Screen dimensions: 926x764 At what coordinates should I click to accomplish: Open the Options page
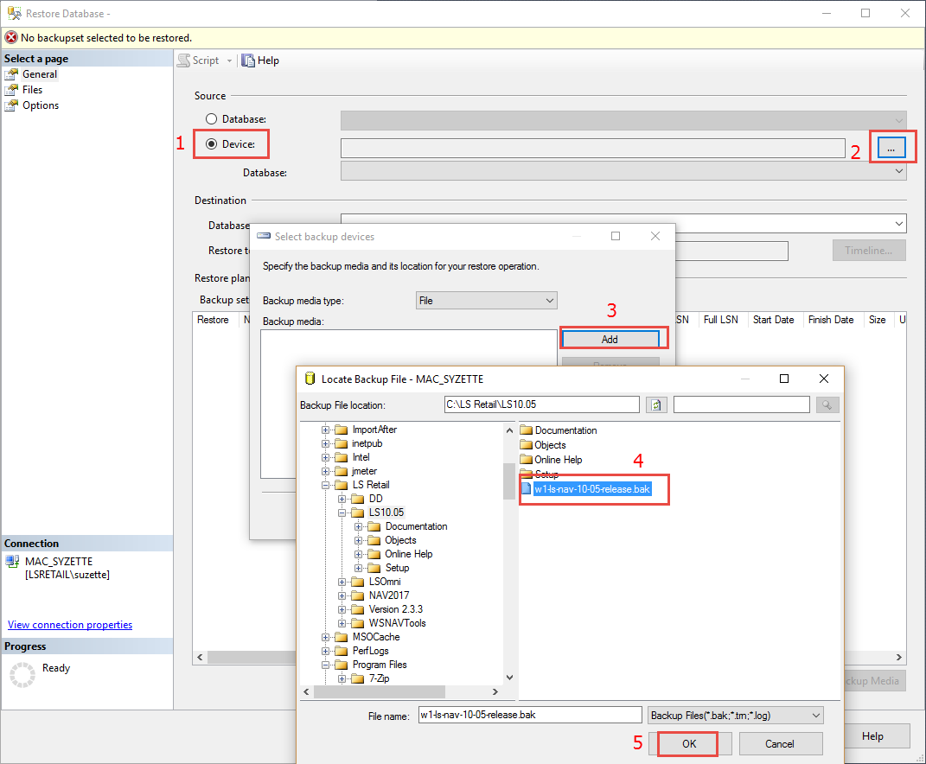[40, 105]
